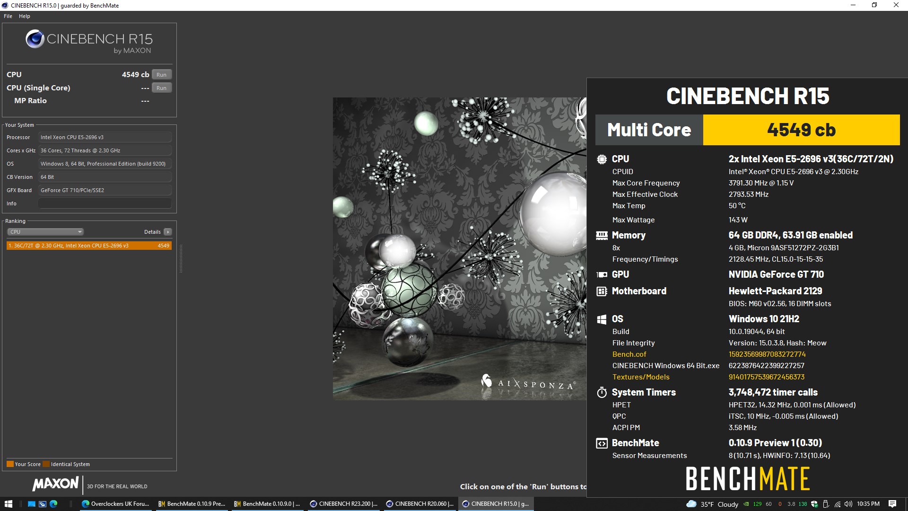Click the Cinebench R15 logo sphere

click(x=35, y=39)
